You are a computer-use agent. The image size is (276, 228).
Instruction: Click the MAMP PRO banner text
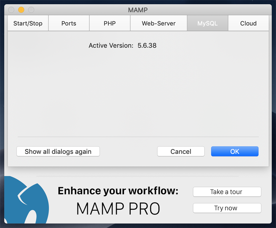pyautogui.click(x=118, y=209)
